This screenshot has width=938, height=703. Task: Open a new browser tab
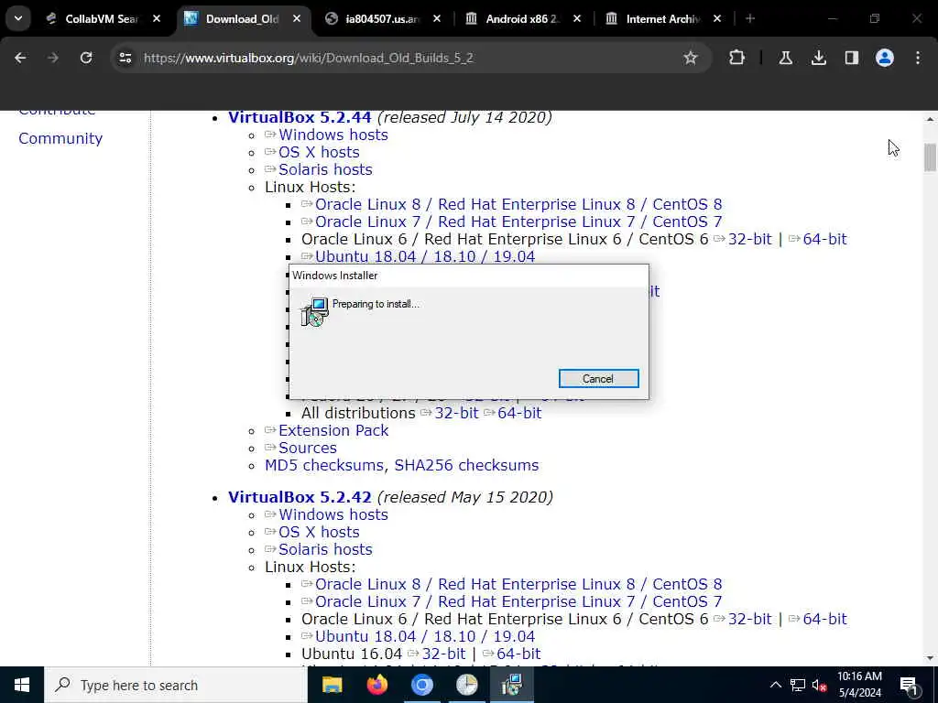pos(750,19)
